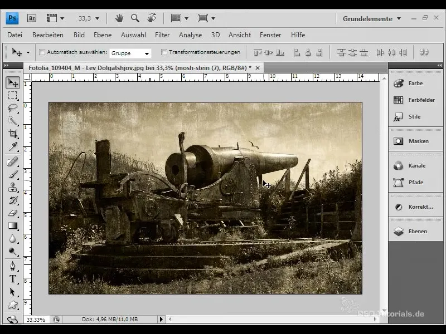Click the Zoom tool in application bar
Image resolution: width=446 pixels, height=334 pixels.
(x=135, y=18)
